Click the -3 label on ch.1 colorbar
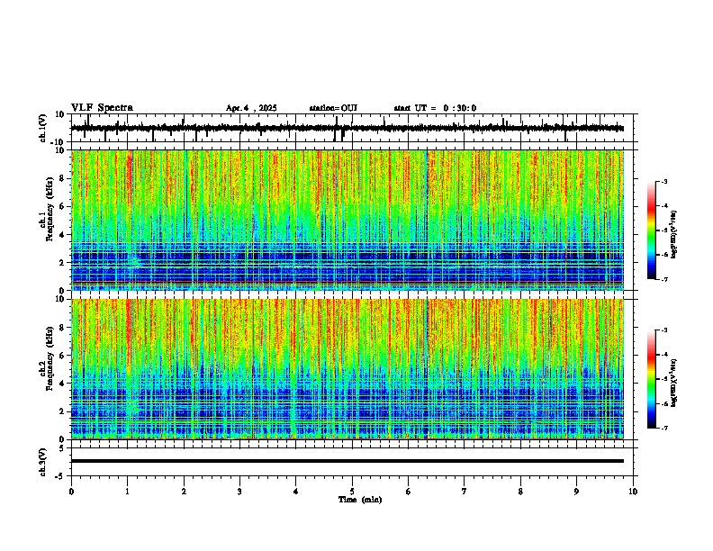Screen dimensions: 713x551 [x=664, y=181]
